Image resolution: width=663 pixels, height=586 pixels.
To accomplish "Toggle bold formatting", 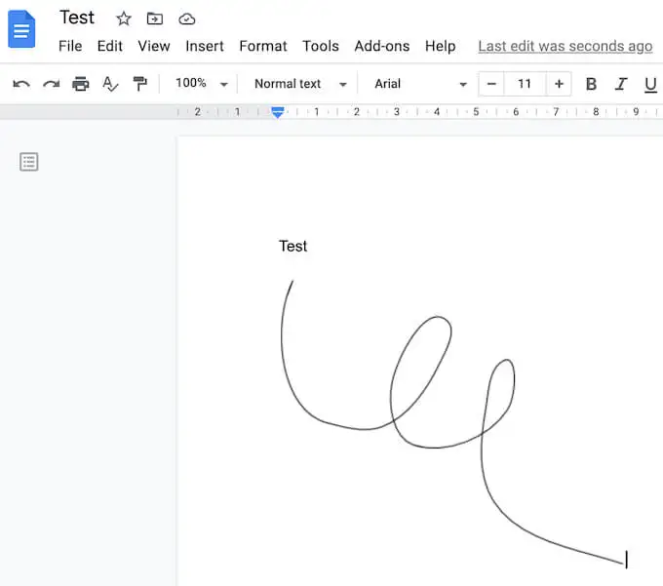I will tap(591, 84).
